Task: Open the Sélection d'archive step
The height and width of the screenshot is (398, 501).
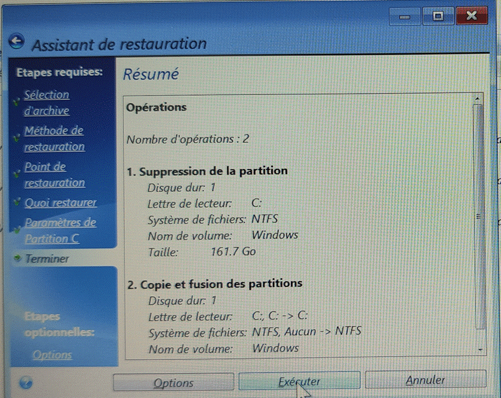Action: coord(47,102)
